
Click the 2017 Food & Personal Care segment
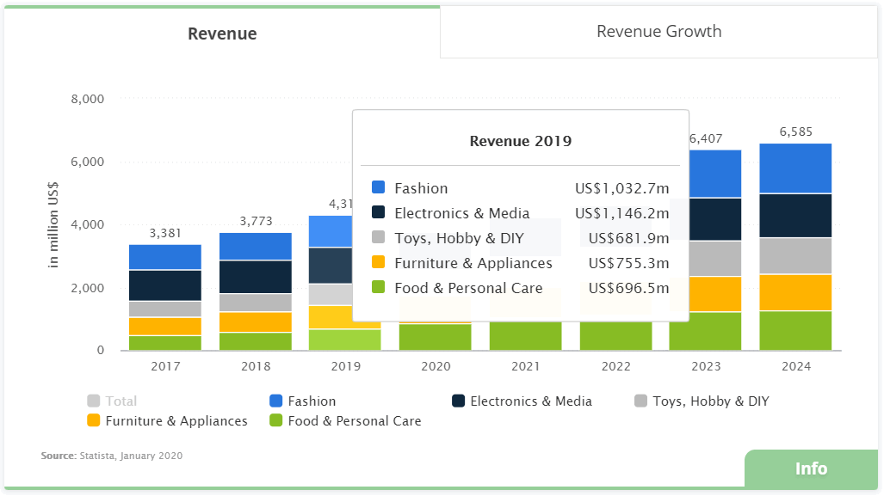(x=164, y=342)
